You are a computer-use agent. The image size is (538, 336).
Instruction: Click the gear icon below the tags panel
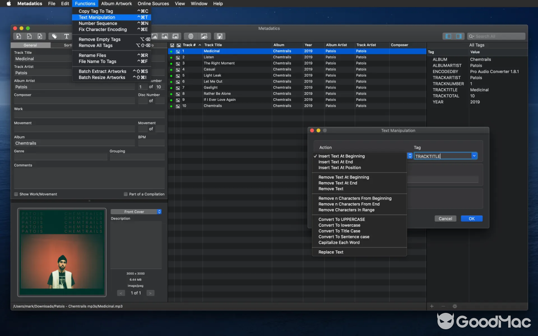pyautogui.click(x=454, y=306)
